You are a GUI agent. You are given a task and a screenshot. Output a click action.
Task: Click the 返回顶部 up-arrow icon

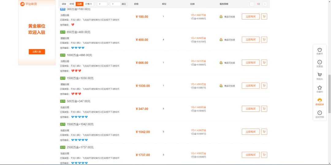320,113
